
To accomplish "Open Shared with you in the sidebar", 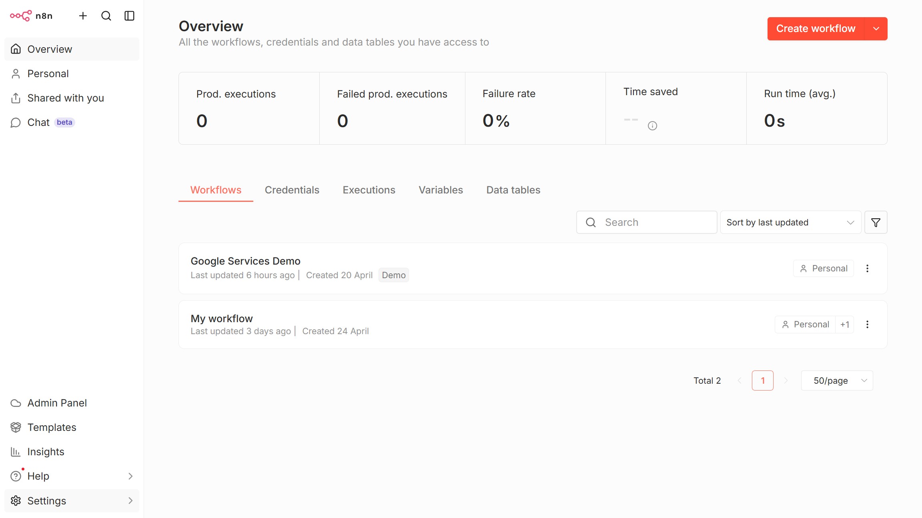I will click(72, 98).
